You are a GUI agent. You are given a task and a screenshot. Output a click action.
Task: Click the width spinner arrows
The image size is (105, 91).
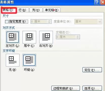coord(49,21)
